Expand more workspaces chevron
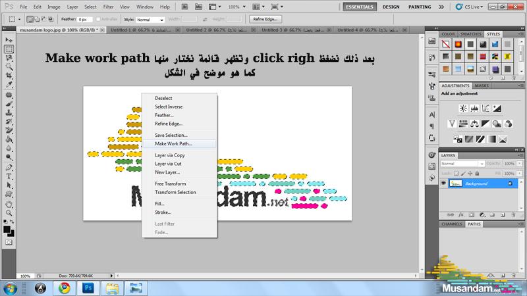This screenshot has width=527, height=296. (x=441, y=7)
